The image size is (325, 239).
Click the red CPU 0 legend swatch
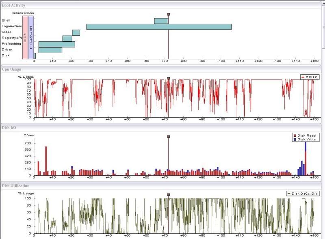point(303,77)
